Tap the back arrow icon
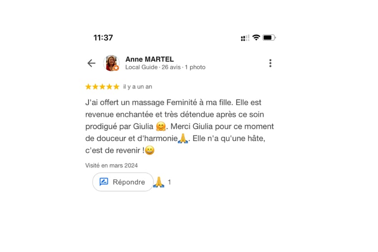Screen dimensions: 378x252 92,63
